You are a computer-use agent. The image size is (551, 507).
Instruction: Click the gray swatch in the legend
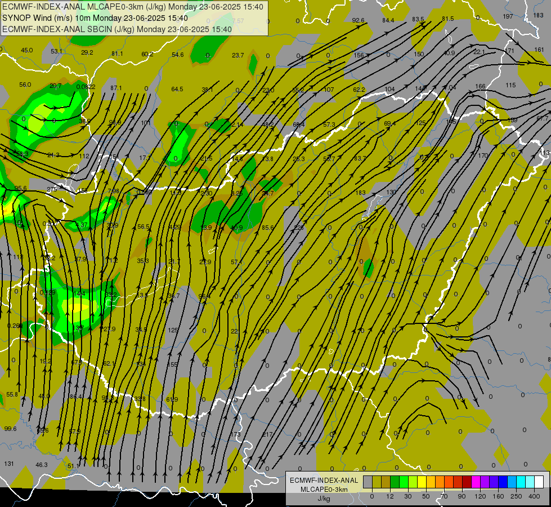pyautogui.click(x=368, y=482)
